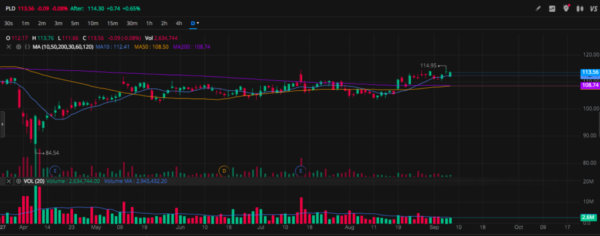Click the earnings E marker near July
The width and height of the screenshot is (600, 236).
[301, 170]
